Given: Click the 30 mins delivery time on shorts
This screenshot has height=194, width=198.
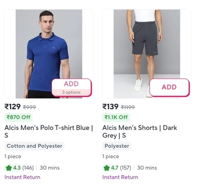Looking at the screenshot, I should 147,168.
